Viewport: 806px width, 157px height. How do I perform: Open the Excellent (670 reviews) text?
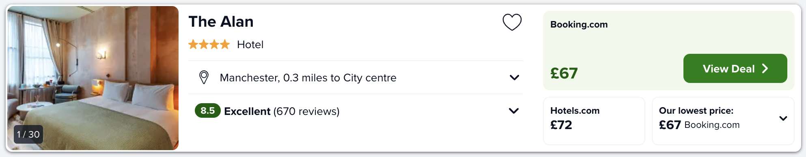click(x=282, y=111)
